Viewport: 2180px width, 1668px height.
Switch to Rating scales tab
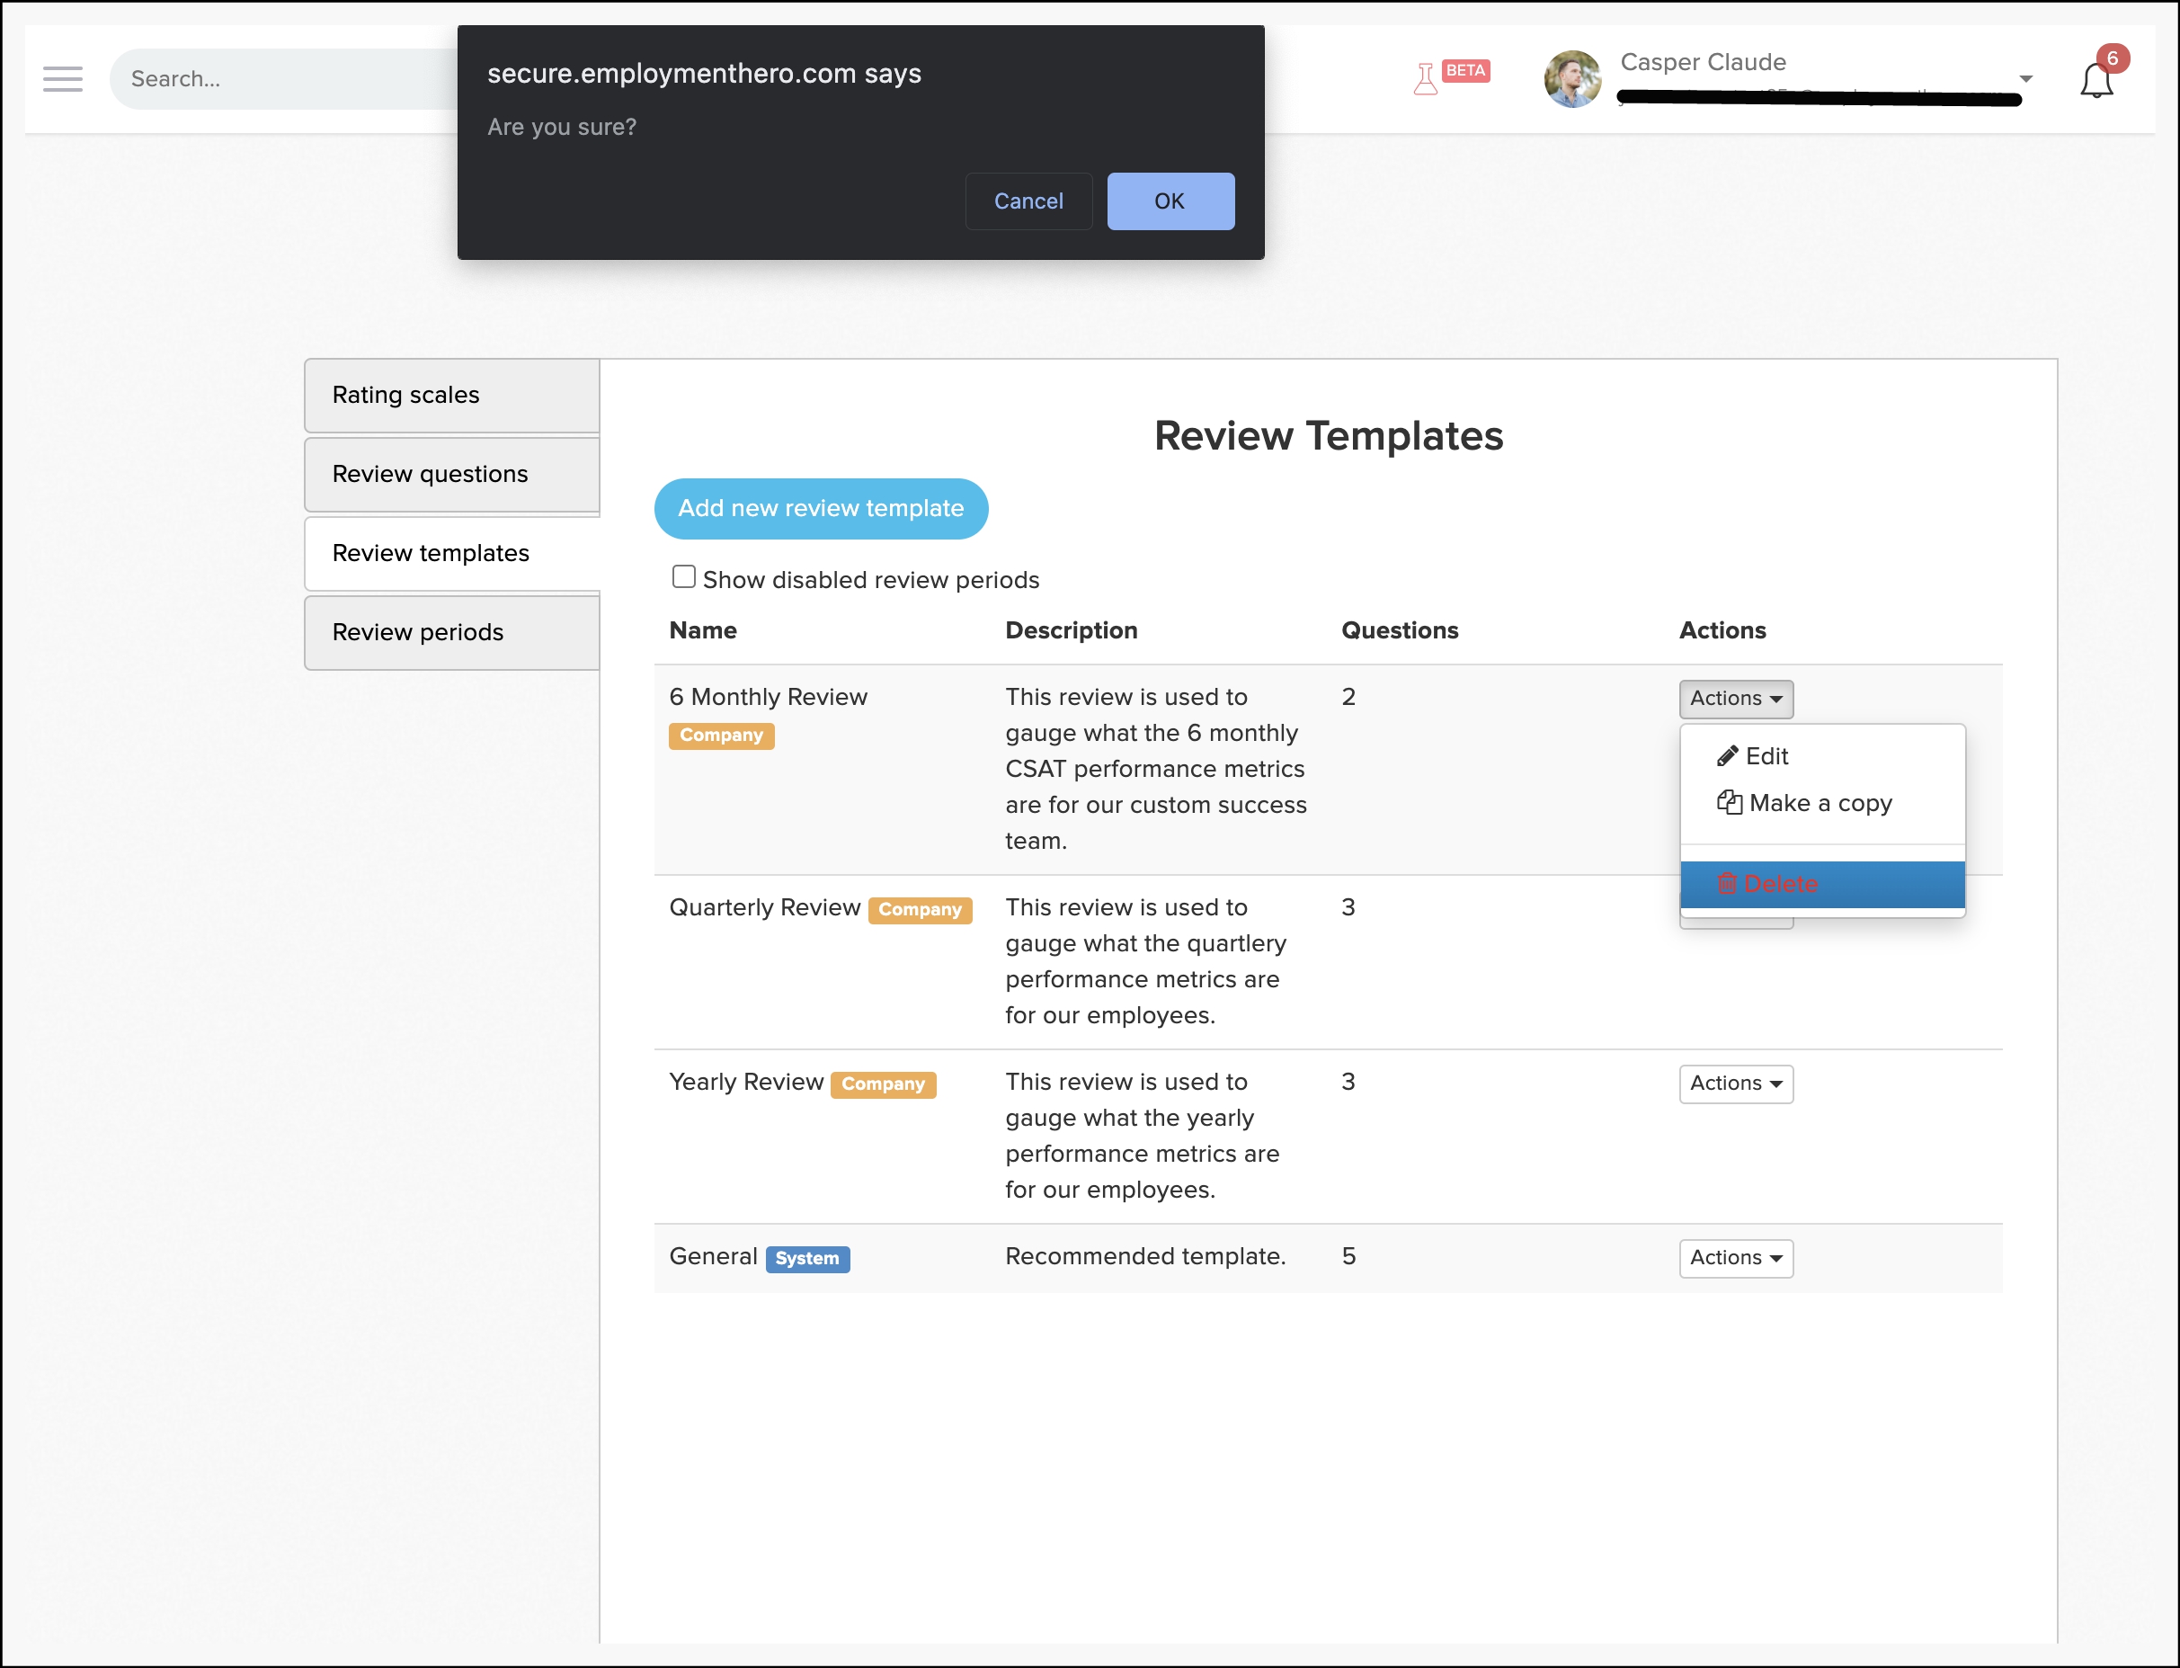point(451,395)
